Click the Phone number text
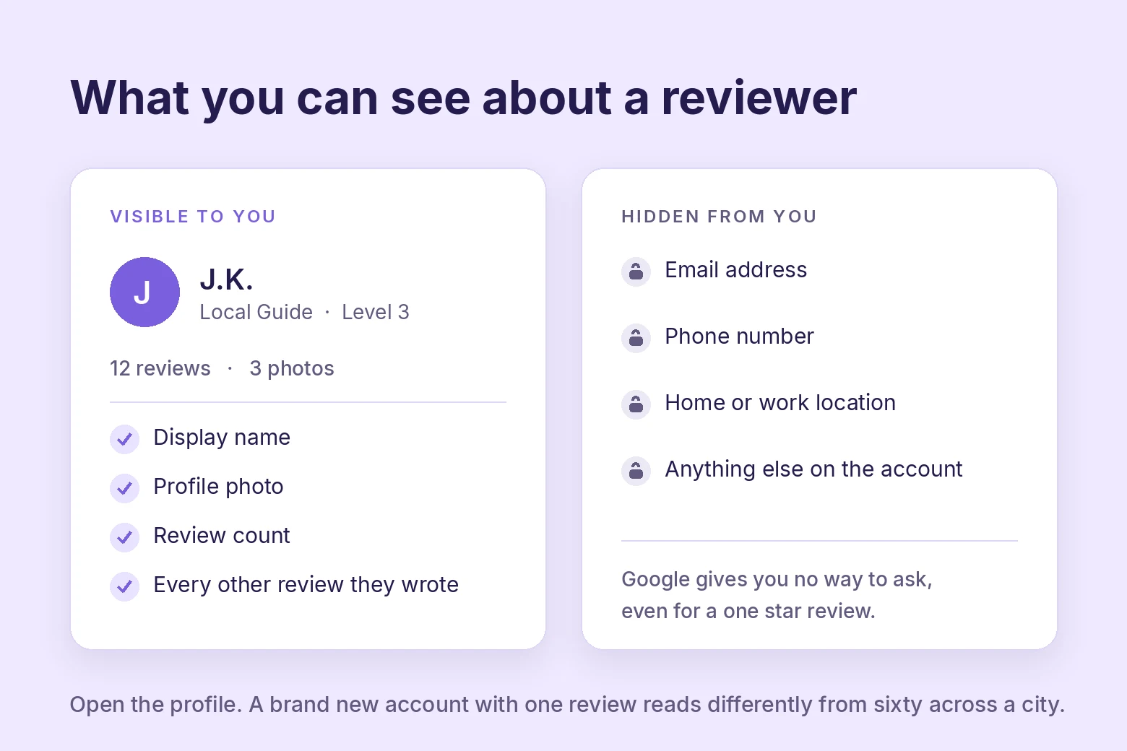Viewport: 1127px width, 751px height. pos(739,337)
